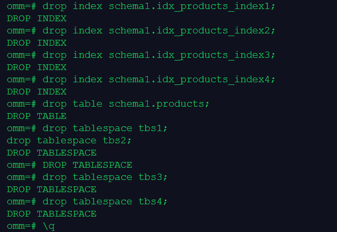Click DROP INDEX output under the index1 command

coord(37,19)
